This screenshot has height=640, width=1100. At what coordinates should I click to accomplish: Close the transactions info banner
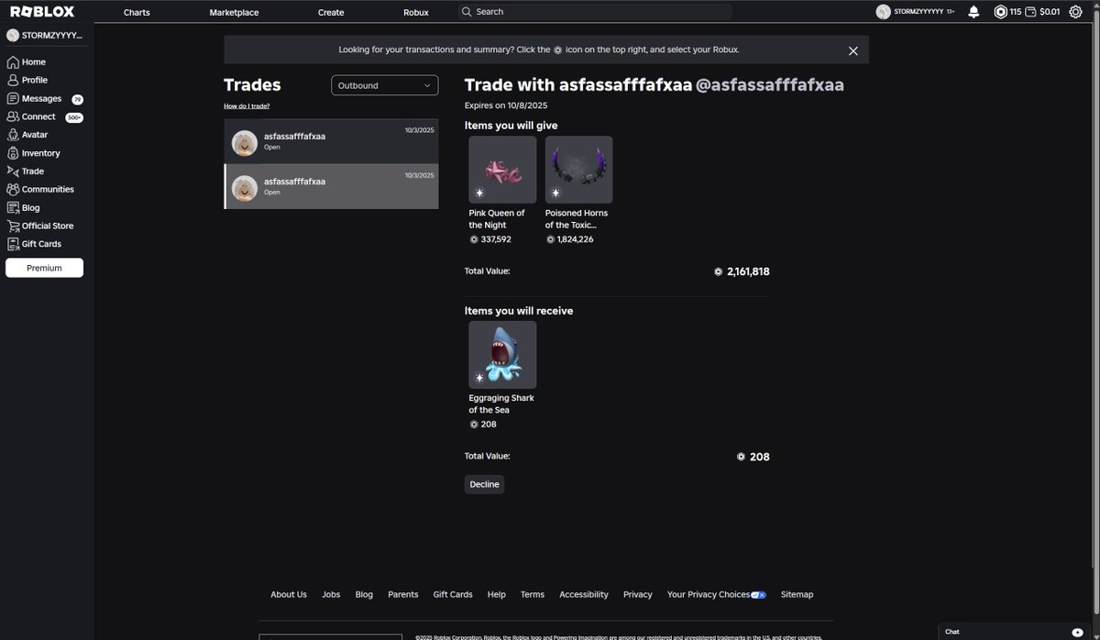pos(853,50)
